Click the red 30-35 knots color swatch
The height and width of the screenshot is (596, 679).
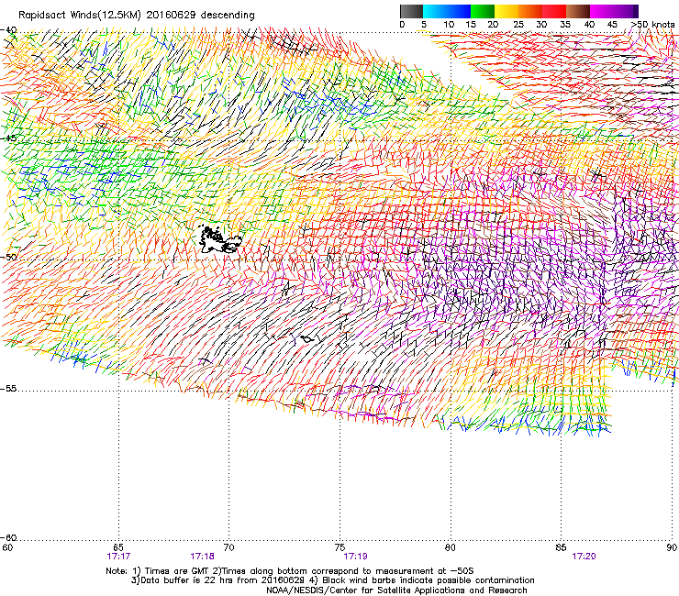554,11
